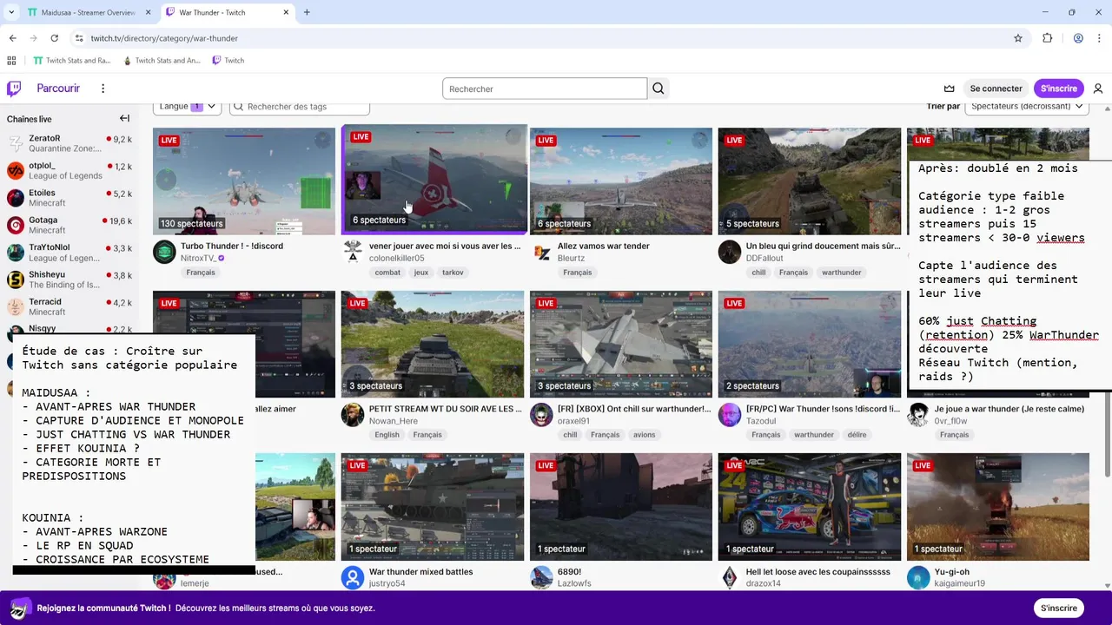Open Nowan_Here channel avatar
This screenshot has width=1112, height=625.
pos(353,415)
